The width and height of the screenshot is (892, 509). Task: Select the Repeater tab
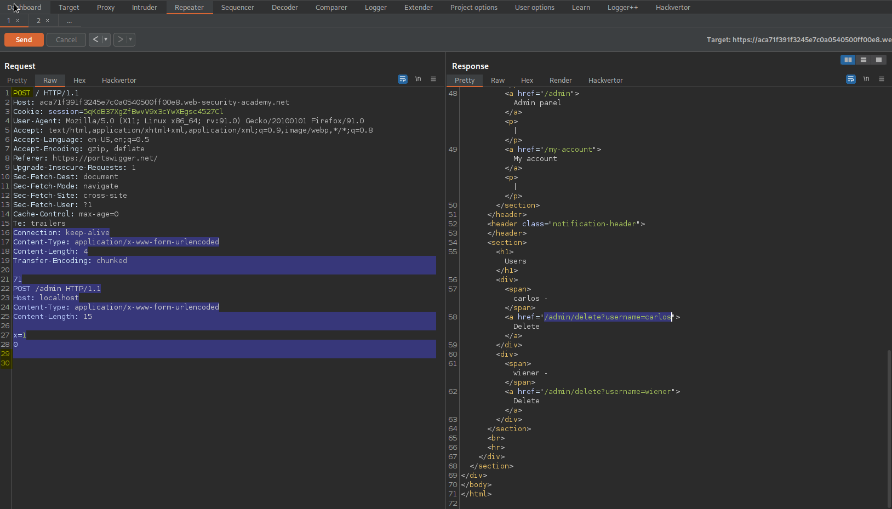pyautogui.click(x=190, y=8)
